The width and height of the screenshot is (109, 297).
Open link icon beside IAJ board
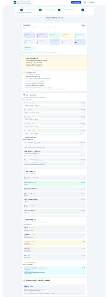[x=30, y=227]
